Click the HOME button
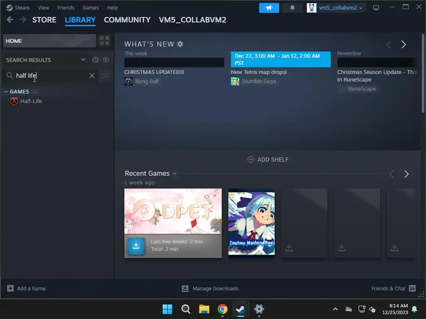426x319 pixels. click(x=50, y=41)
